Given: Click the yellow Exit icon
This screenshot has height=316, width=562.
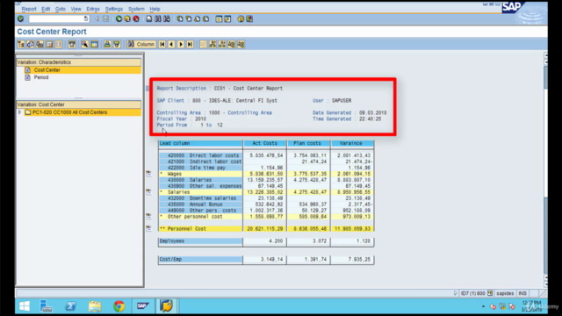Looking at the screenshot, I should [x=127, y=18].
